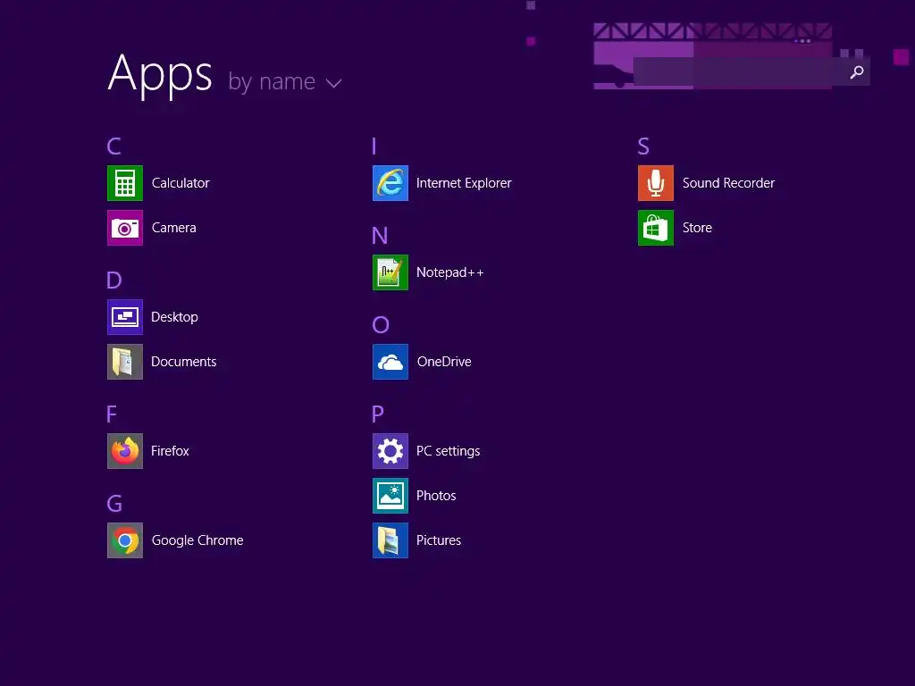Screen dimensions: 915x686
Task: Launch the Notepad++ icon
Action: (x=390, y=272)
